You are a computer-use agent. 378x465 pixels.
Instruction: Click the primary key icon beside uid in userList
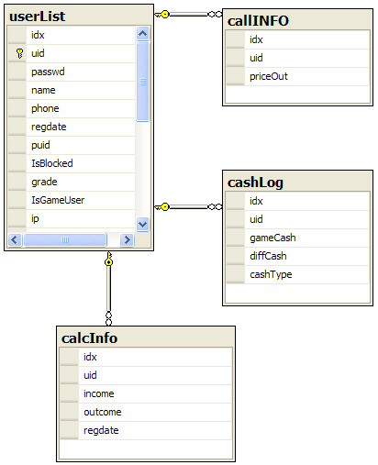click(x=19, y=53)
